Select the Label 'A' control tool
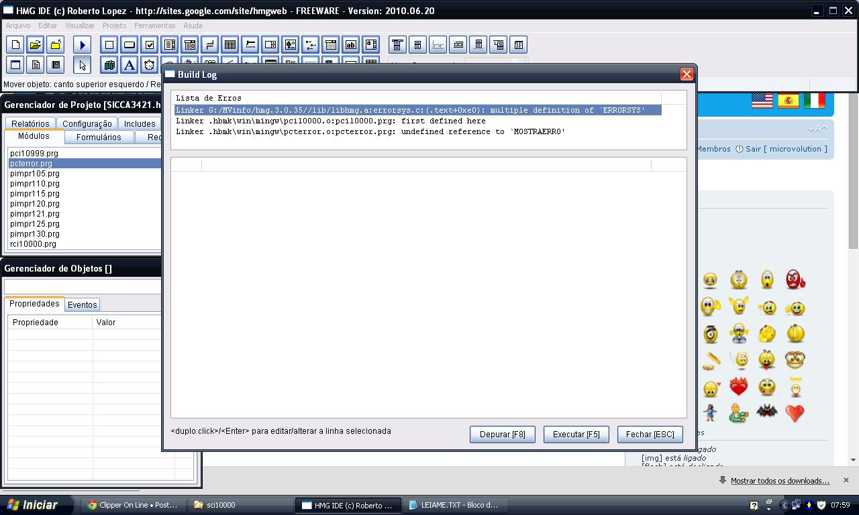This screenshot has width=859, height=515. pyautogui.click(x=130, y=65)
